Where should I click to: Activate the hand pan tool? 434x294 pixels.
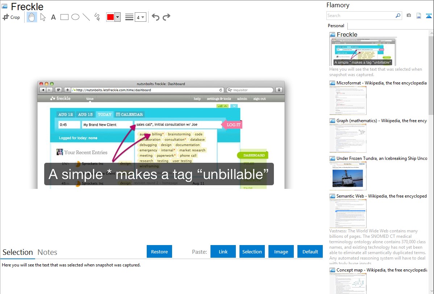click(32, 17)
